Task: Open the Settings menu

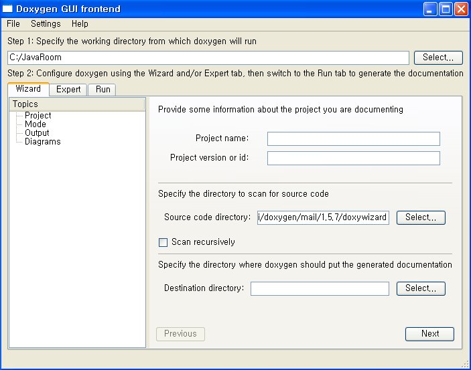Action: click(x=46, y=23)
